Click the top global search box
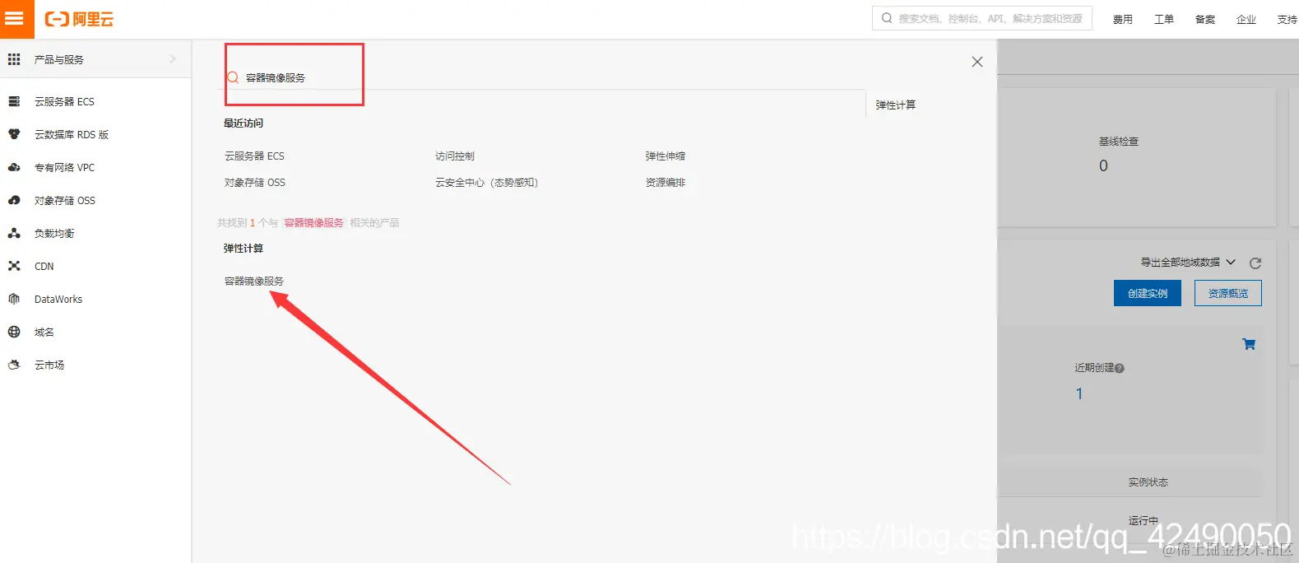The height and width of the screenshot is (563, 1299). (x=982, y=18)
